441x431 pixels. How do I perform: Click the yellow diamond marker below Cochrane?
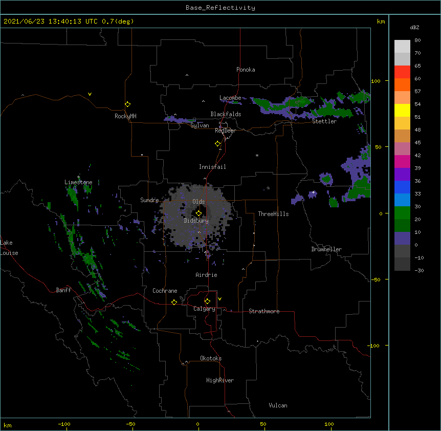point(174,302)
